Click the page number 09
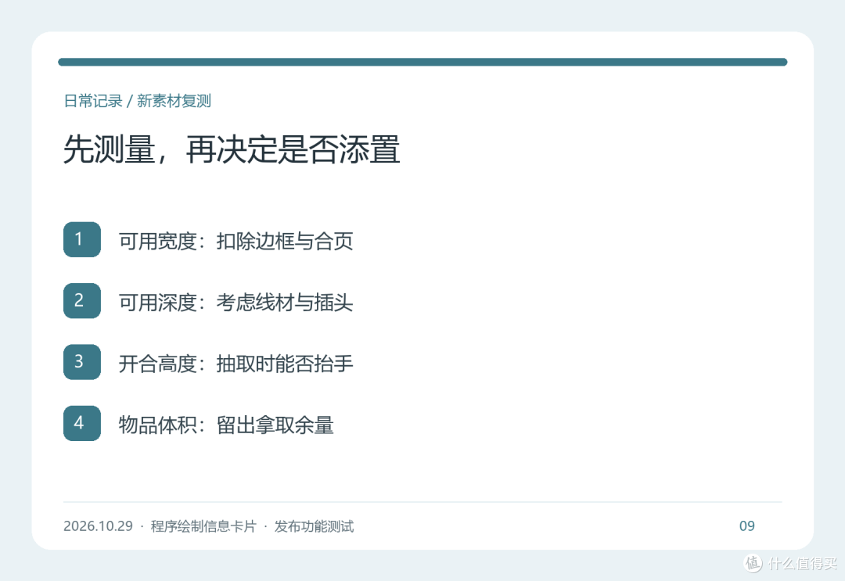This screenshot has width=845, height=581. click(x=747, y=526)
